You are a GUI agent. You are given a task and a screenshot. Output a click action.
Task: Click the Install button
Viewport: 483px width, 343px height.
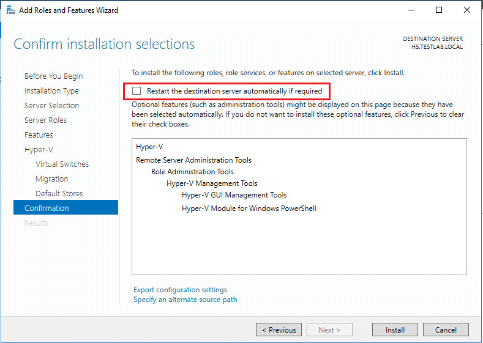(395, 330)
